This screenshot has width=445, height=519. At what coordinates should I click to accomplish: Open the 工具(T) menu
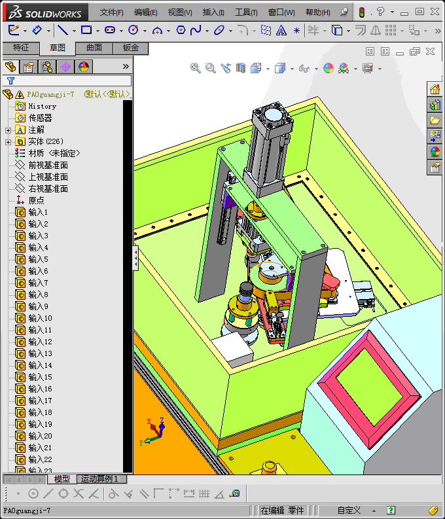[x=246, y=12]
